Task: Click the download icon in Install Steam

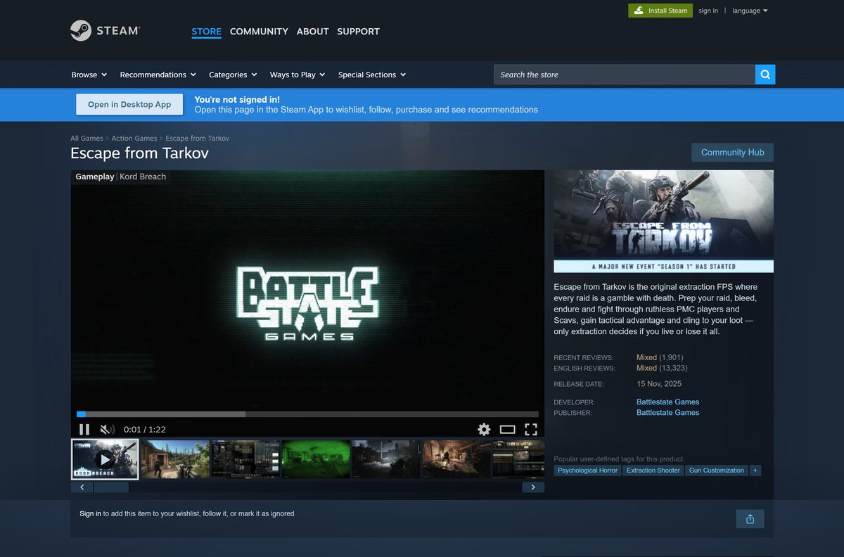Action: click(x=639, y=11)
